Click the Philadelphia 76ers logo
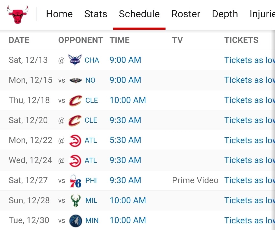This screenshot has height=230, width=275. [x=75, y=181]
